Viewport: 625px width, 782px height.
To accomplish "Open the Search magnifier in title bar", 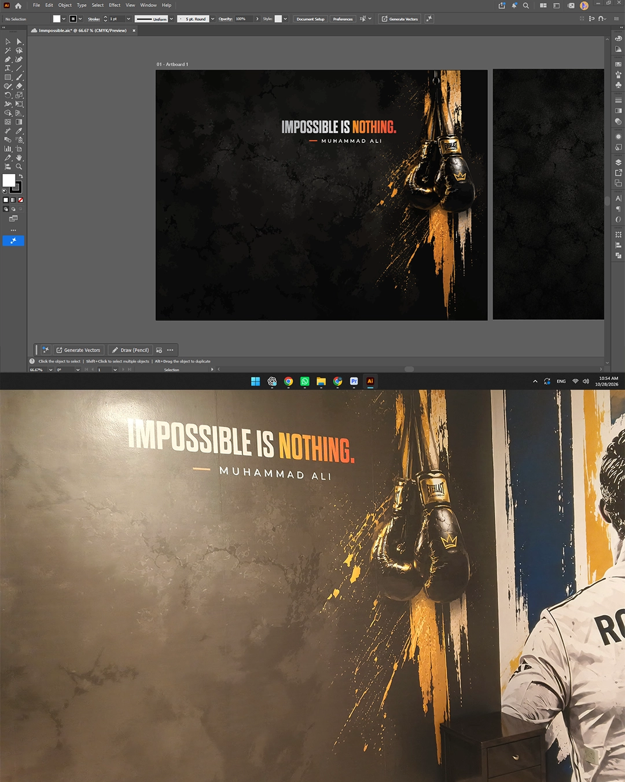I will (526, 5).
